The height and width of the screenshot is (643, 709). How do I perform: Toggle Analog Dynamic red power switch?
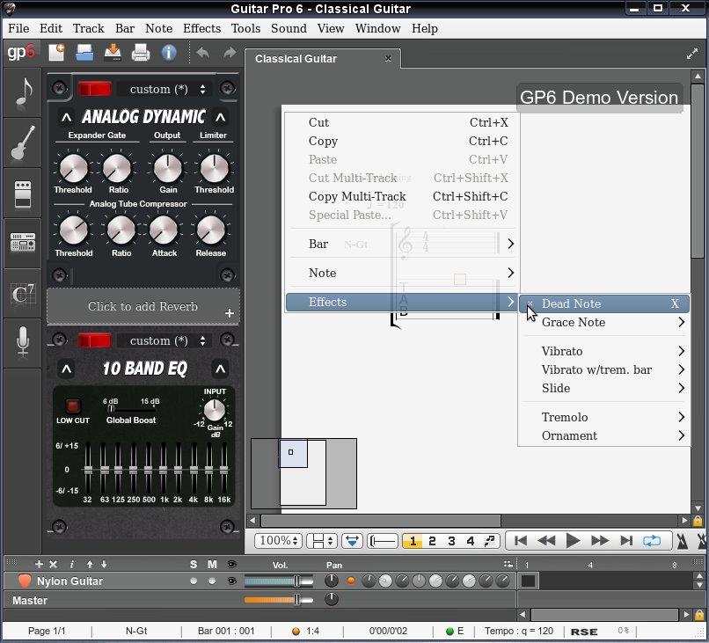94,89
